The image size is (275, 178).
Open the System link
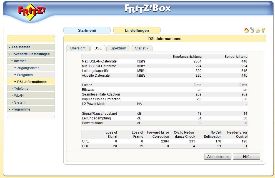(x=20, y=102)
